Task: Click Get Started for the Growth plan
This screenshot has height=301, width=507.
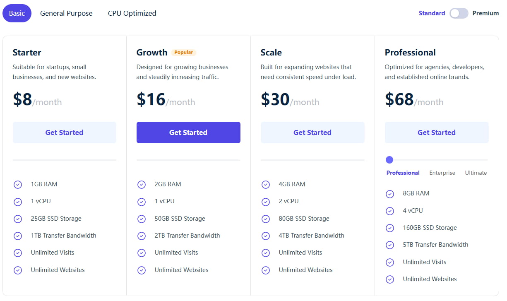Action: coord(188,132)
